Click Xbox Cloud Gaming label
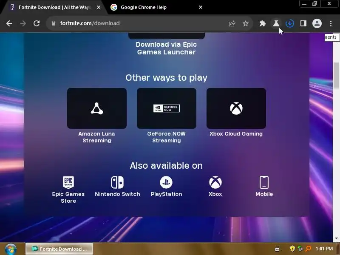This screenshot has height=255, width=340. (236, 134)
